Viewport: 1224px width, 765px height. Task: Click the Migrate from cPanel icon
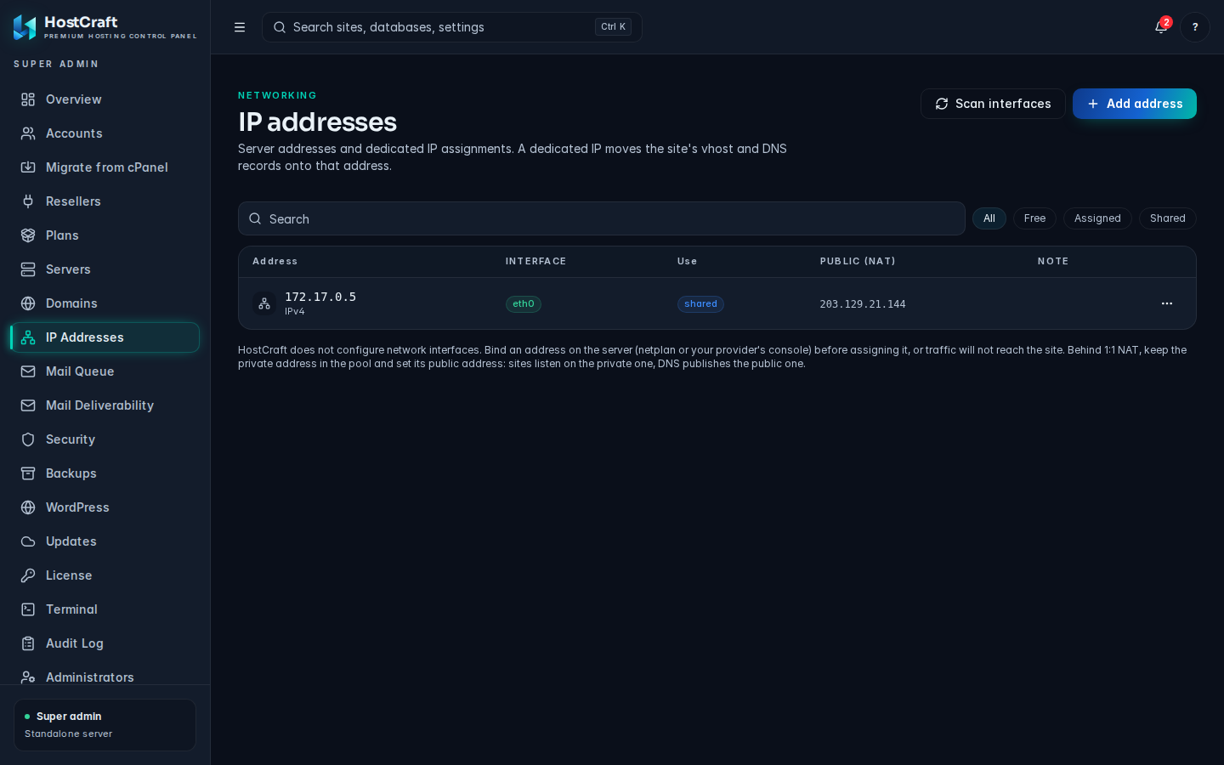pos(28,167)
